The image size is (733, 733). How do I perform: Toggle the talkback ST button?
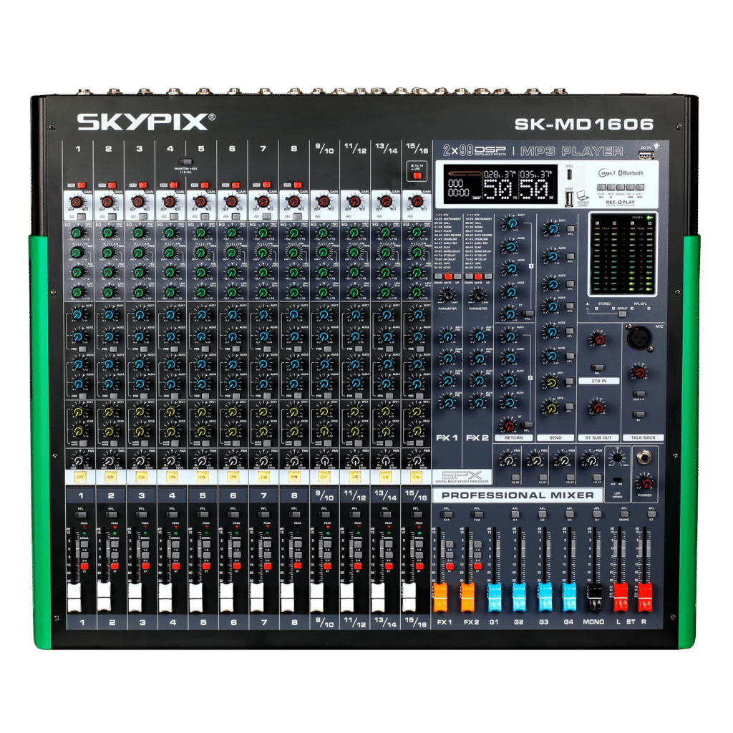(x=639, y=414)
